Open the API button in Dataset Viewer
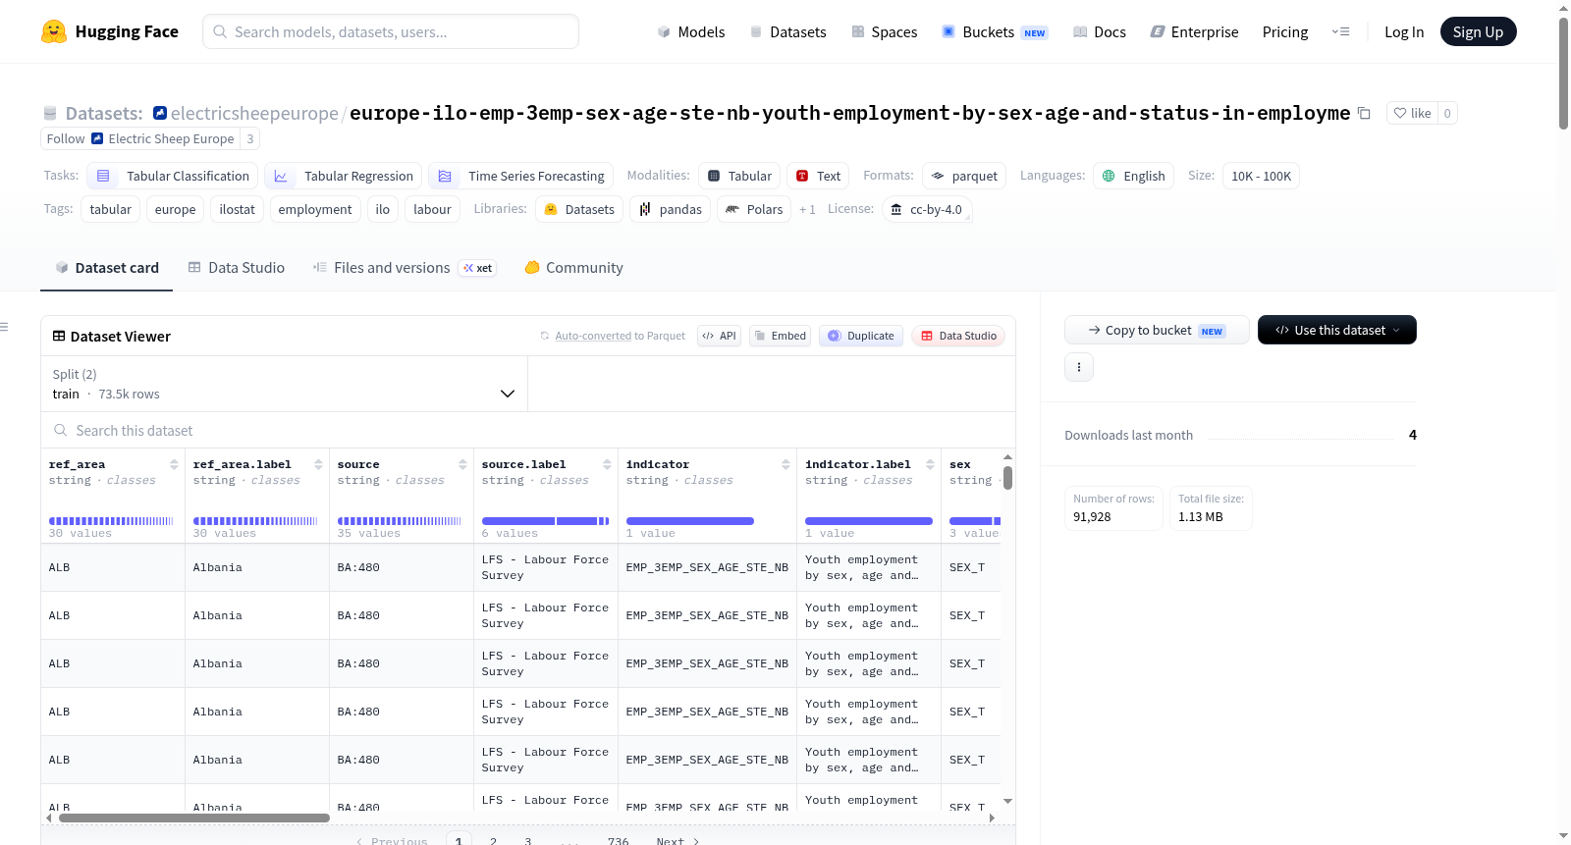The width and height of the screenshot is (1571, 845). point(719,336)
